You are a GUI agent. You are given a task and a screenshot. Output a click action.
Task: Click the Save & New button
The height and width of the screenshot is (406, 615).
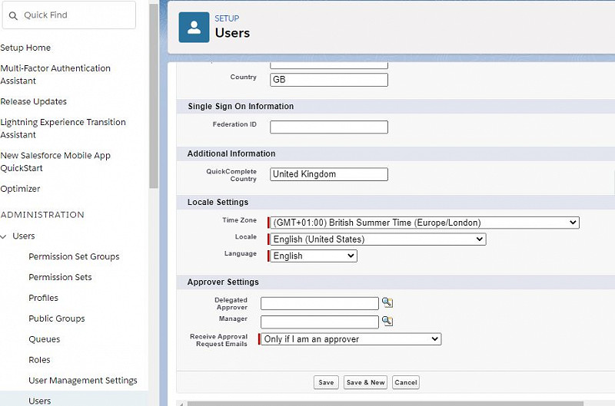[366, 382]
